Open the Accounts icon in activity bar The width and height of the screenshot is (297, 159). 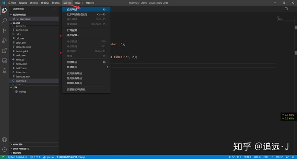[x=5, y=140]
